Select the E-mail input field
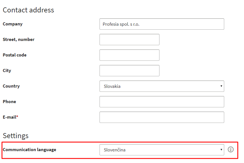 point(162,117)
